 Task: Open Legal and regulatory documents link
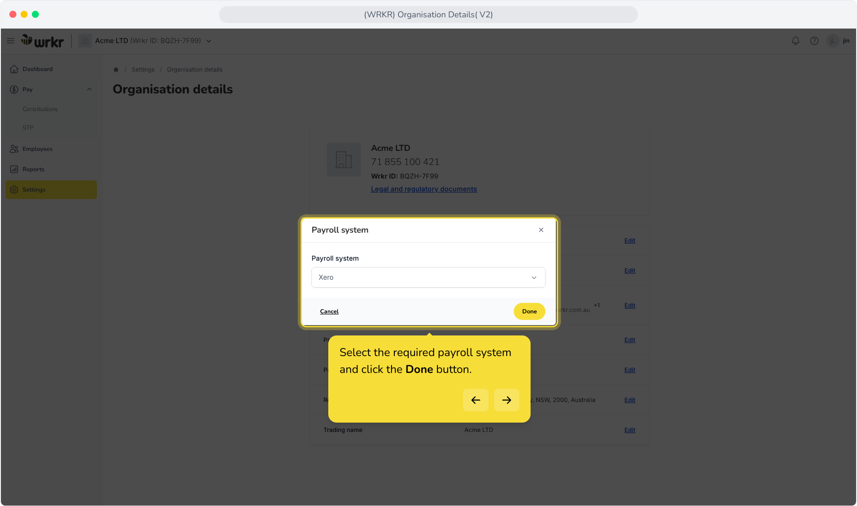424,189
